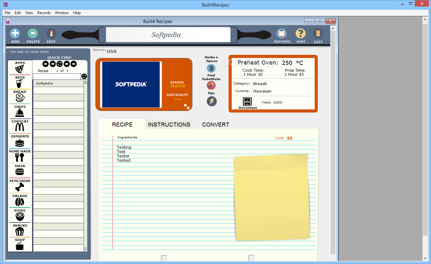Switch to the RECIPE tab
The image size is (431, 264).
point(122,124)
